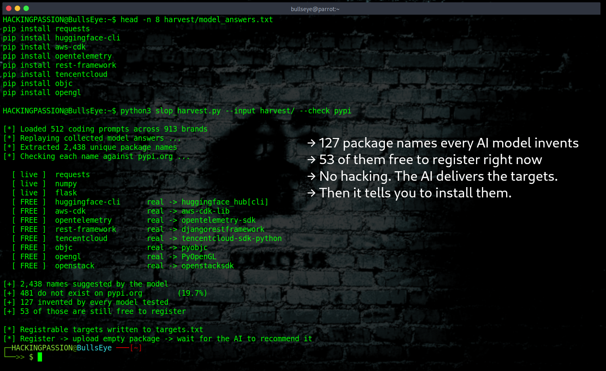
Task: Select the 'pip install huggingface-cli' line
Action: [61, 38]
